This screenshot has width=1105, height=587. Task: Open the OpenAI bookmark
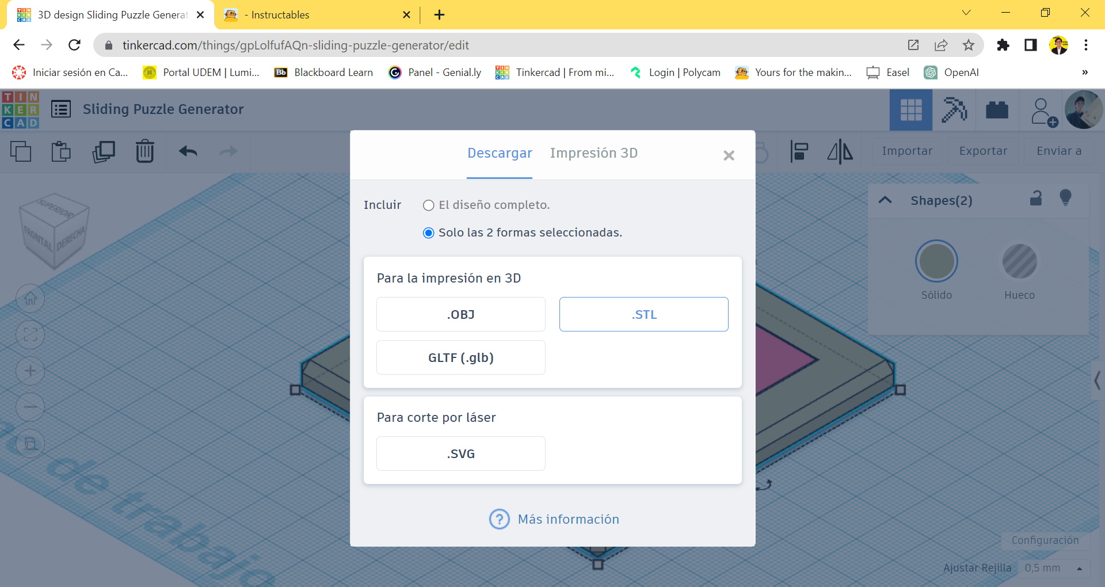pos(951,73)
